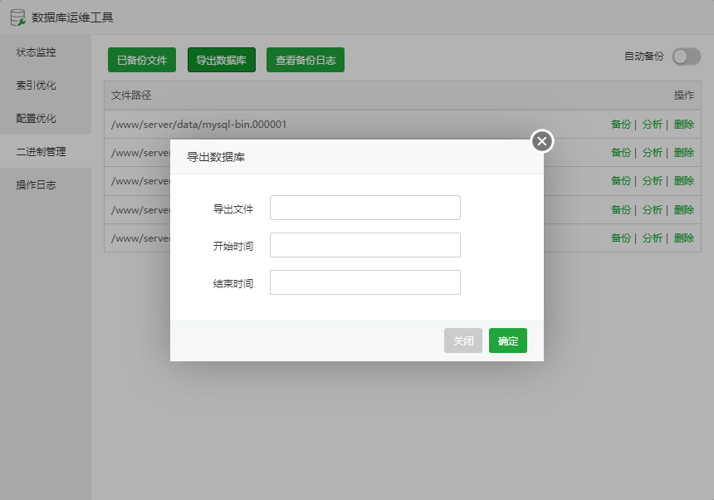Open 状态监控 in the sidebar
This screenshot has width=714, height=500.
tap(36, 52)
